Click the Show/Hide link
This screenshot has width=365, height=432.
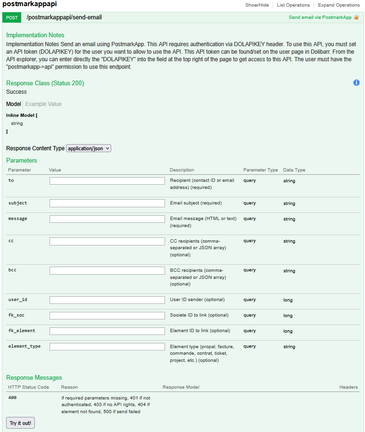click(x=257, y=5)
